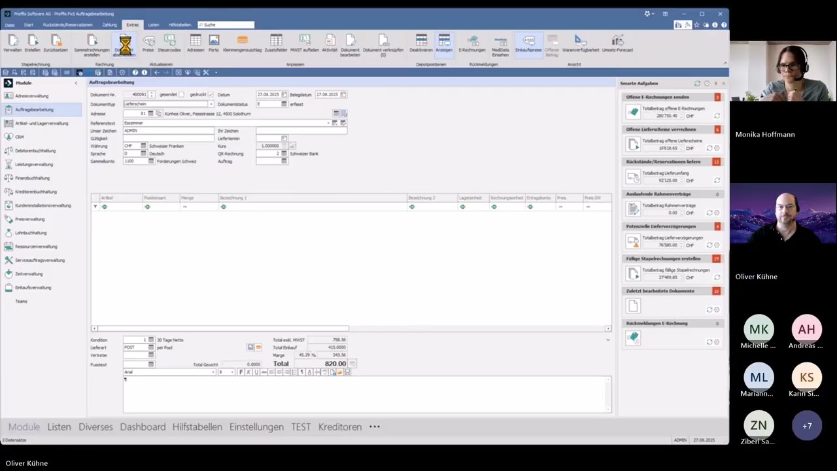Click the Preise update icon
The width and height of the screenshot is (837, 471).
pyautogui.click(x=148, y=43)
